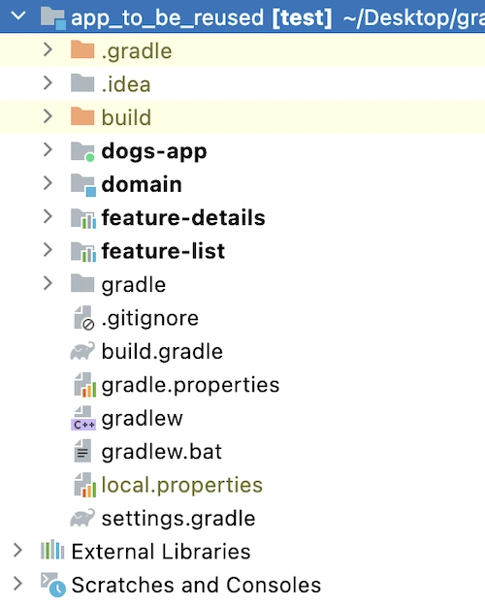The image size is (485, 605).
Task: Select the settings.gradle file name
Action: tap(178, 519)
